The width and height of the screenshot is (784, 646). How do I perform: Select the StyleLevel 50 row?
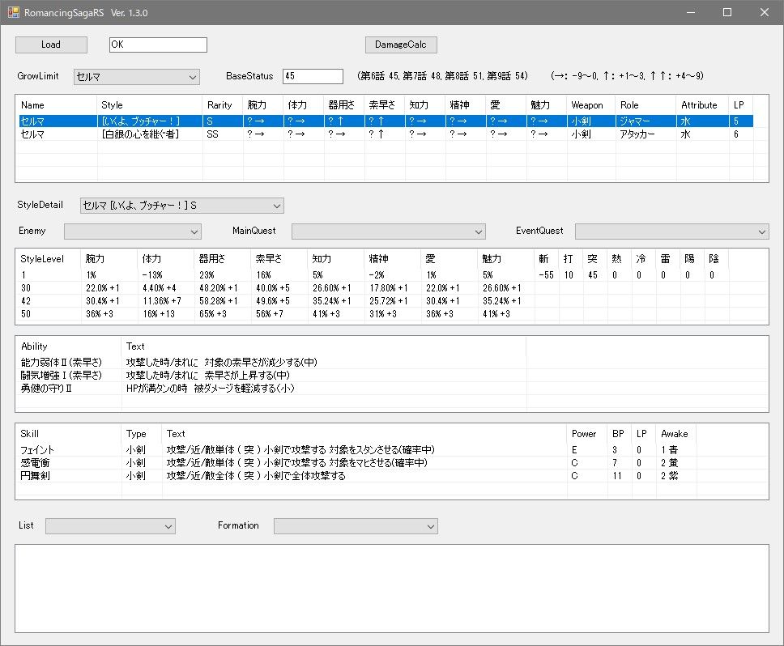(372, 314)
